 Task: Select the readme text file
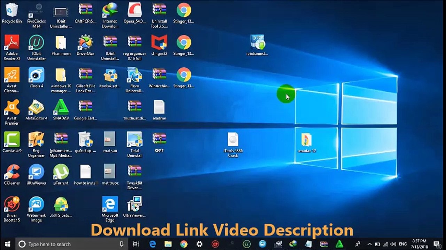(x=159, y=110)
